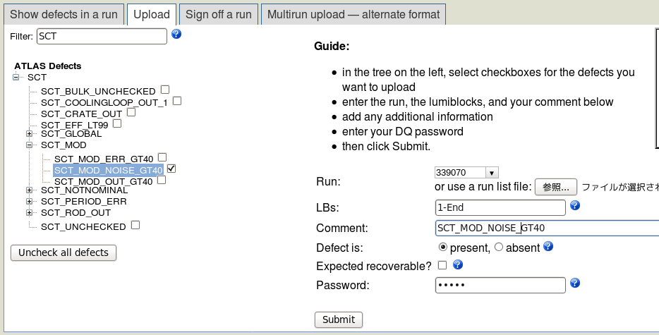Open the Run number dropdown
This screenshot has width=659, height=335.
[492, 172]
